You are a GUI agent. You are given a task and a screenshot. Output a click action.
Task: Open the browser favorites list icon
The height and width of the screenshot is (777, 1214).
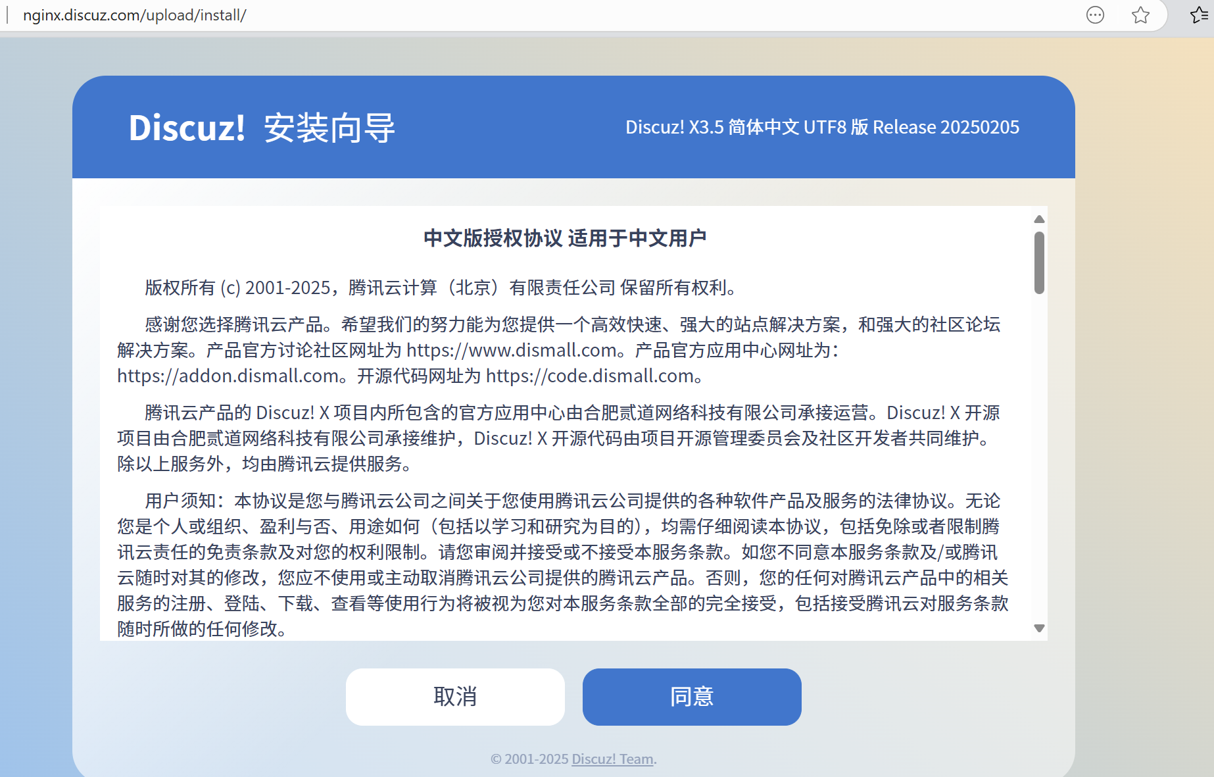click(1199, 14)
